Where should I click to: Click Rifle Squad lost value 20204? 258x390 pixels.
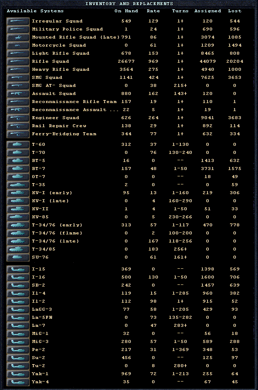[235, 61]
